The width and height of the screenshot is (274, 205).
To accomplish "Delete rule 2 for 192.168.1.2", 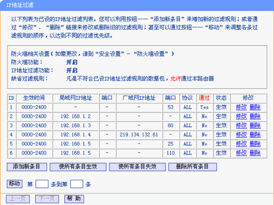I will point(255,117).
